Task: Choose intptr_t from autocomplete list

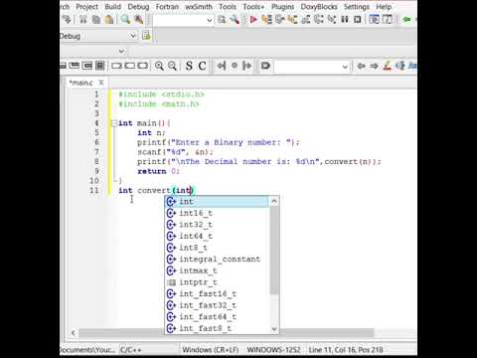Action: point(217,282)
